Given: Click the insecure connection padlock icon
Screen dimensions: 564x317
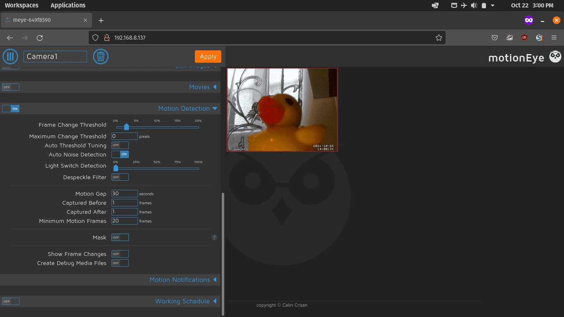Looking at the screenshot, I should 107,38.
